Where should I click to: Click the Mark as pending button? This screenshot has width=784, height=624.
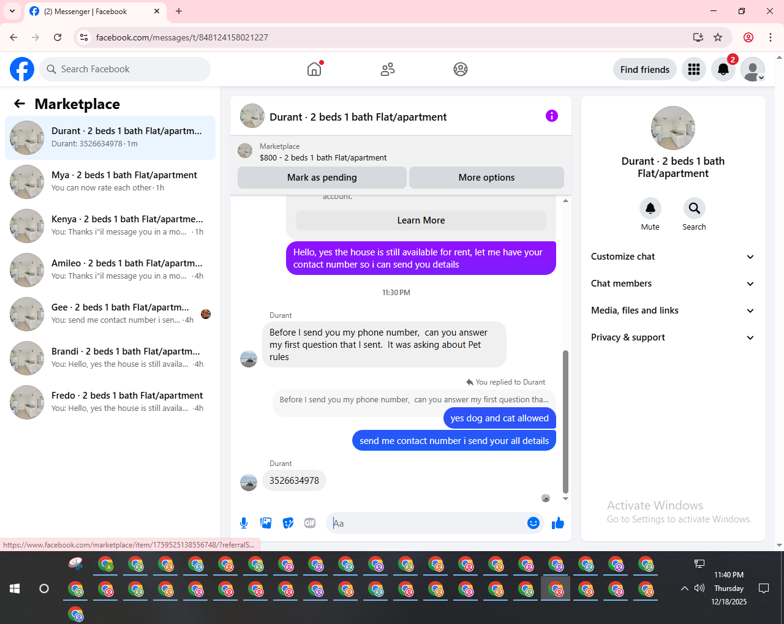tap(322, 178)
